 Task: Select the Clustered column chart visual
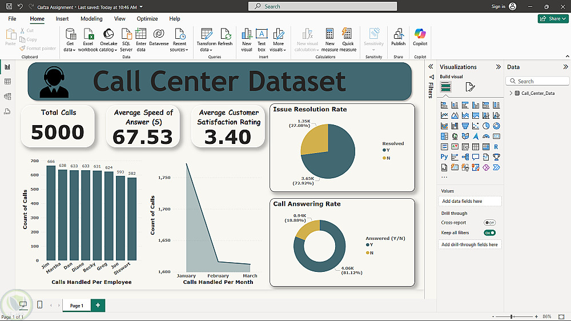click(476, 105)
